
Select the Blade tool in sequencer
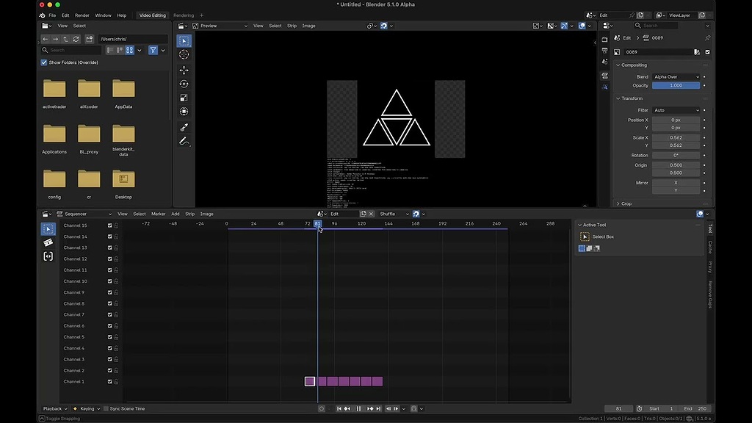[x=48, y=242]
